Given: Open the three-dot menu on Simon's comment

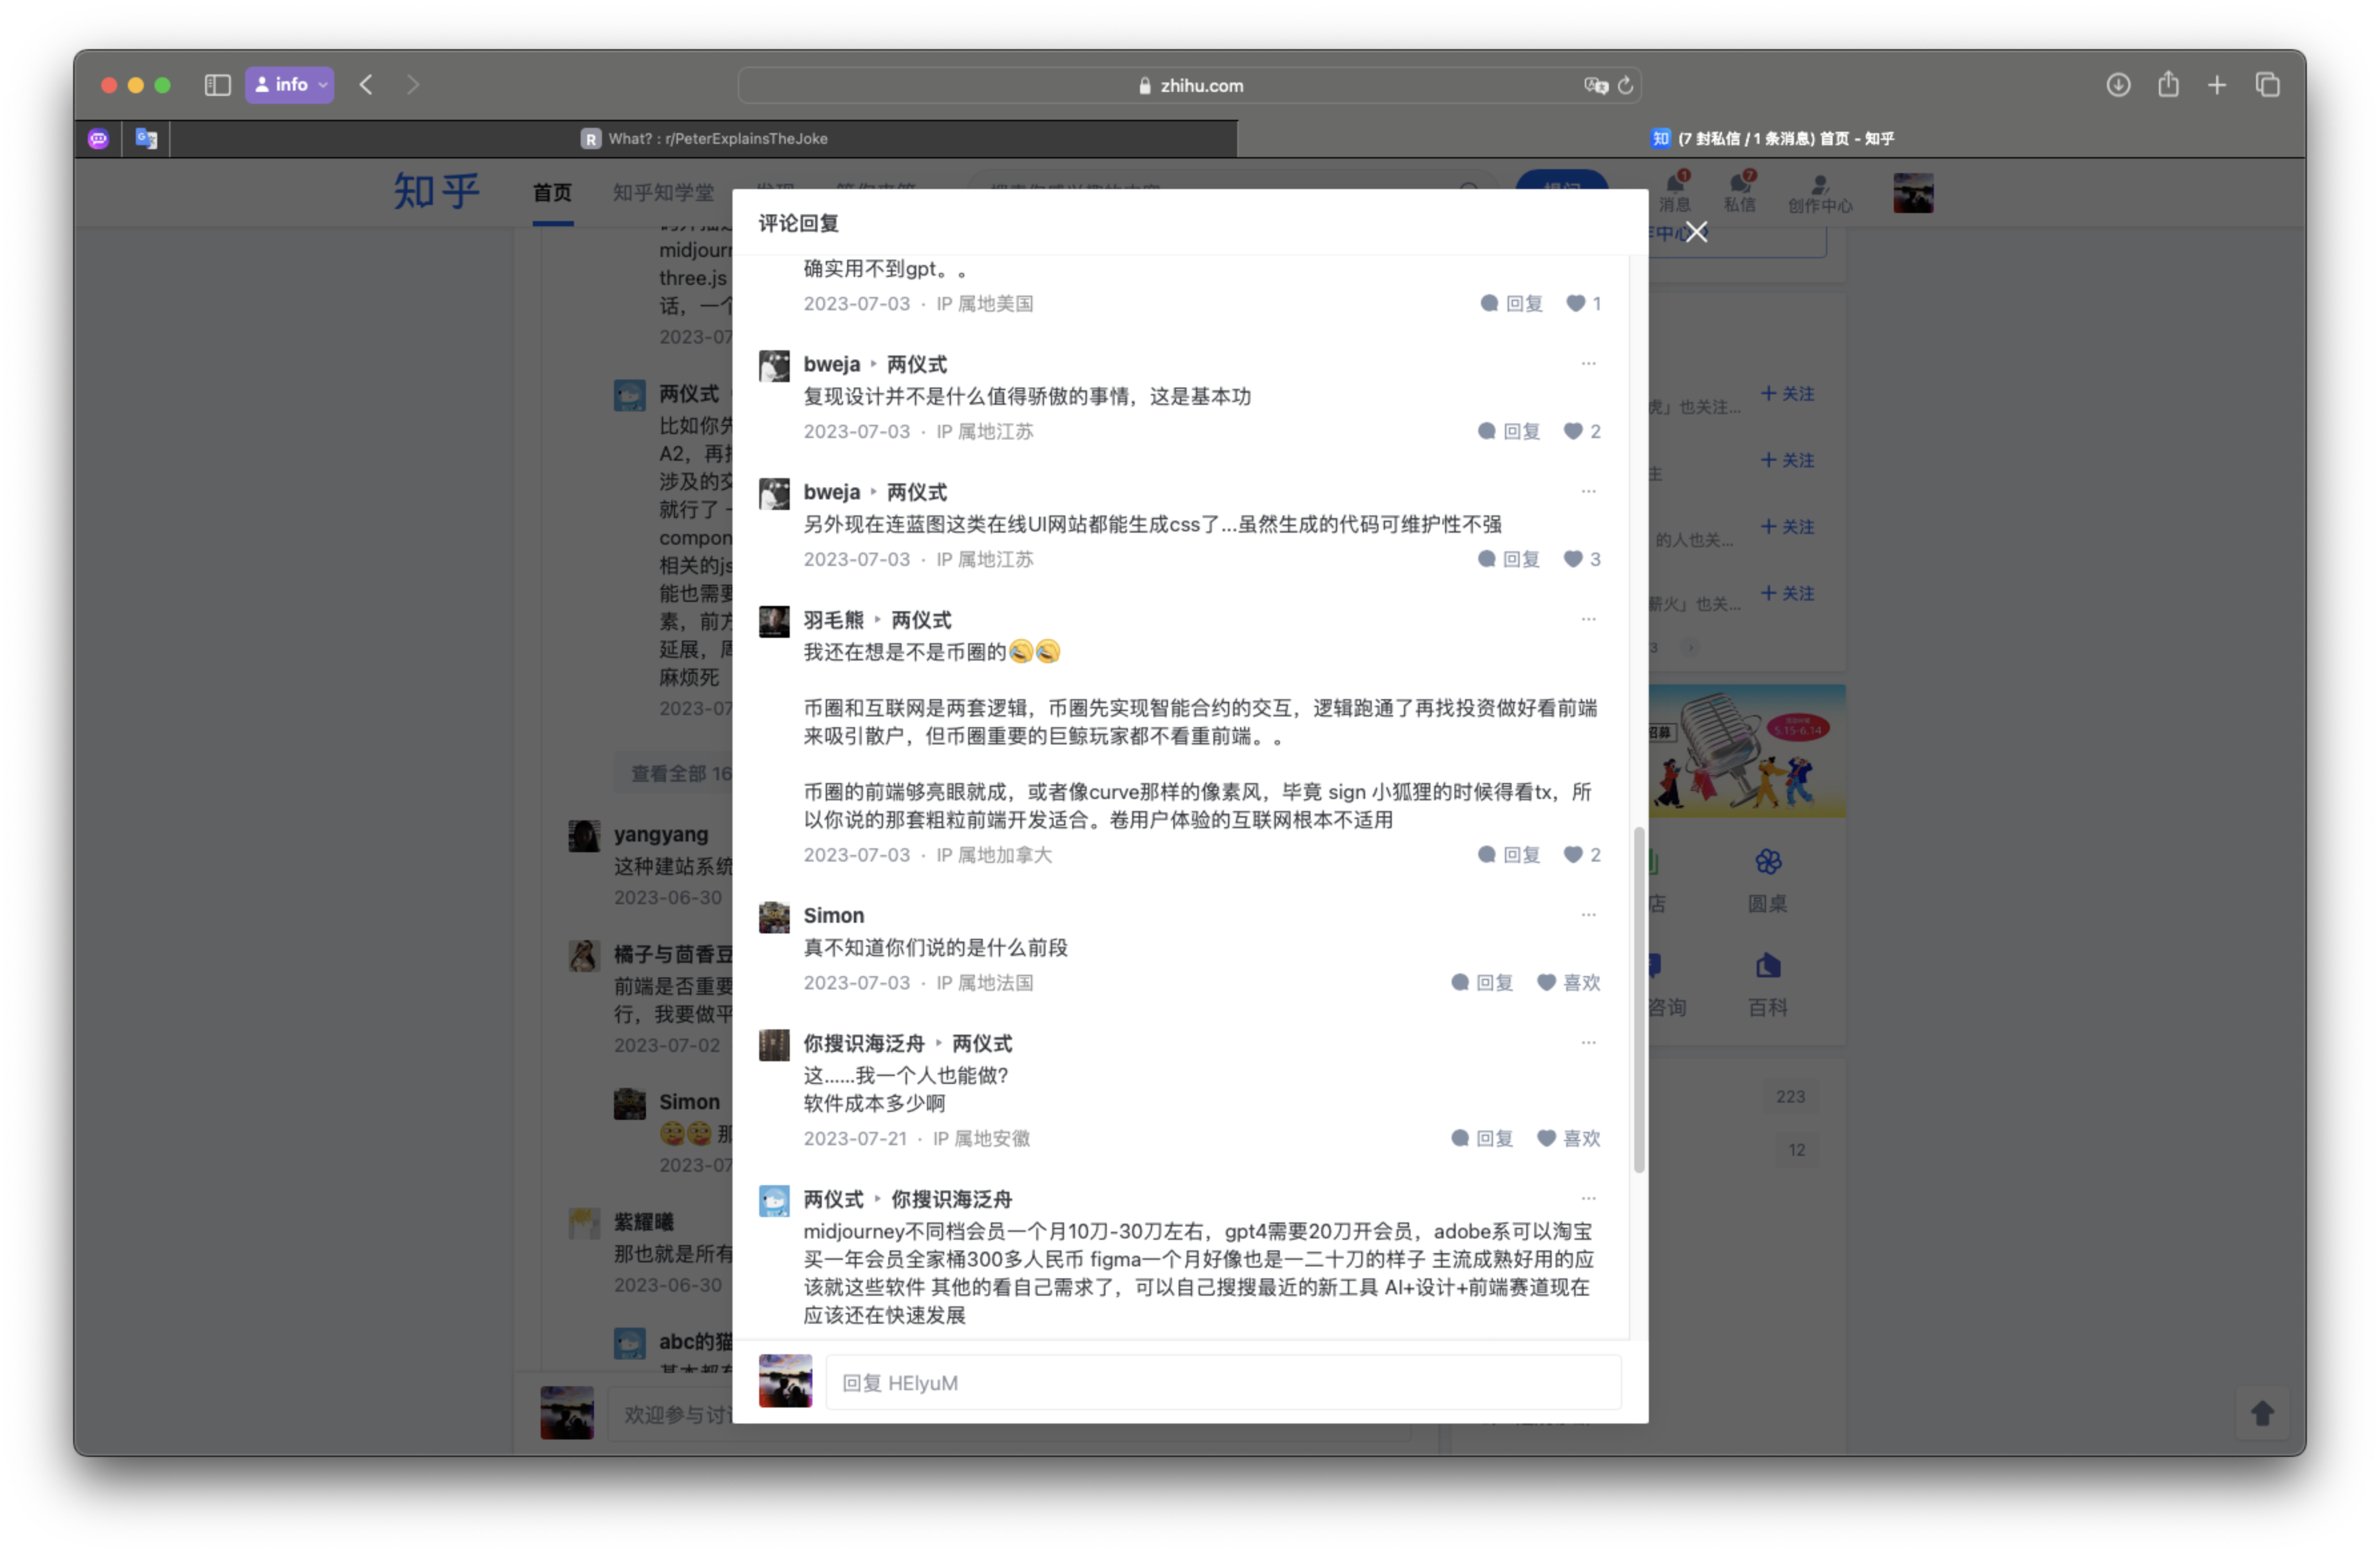Looking at the screenshot, I should [x=1588, y=915].
